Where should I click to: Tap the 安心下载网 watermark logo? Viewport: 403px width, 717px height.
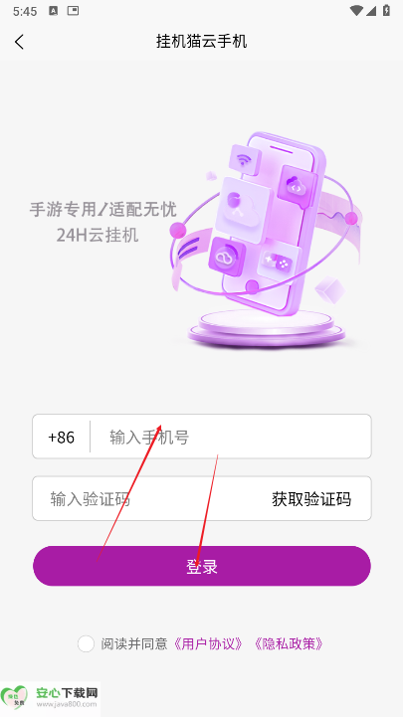click(50, 698)
